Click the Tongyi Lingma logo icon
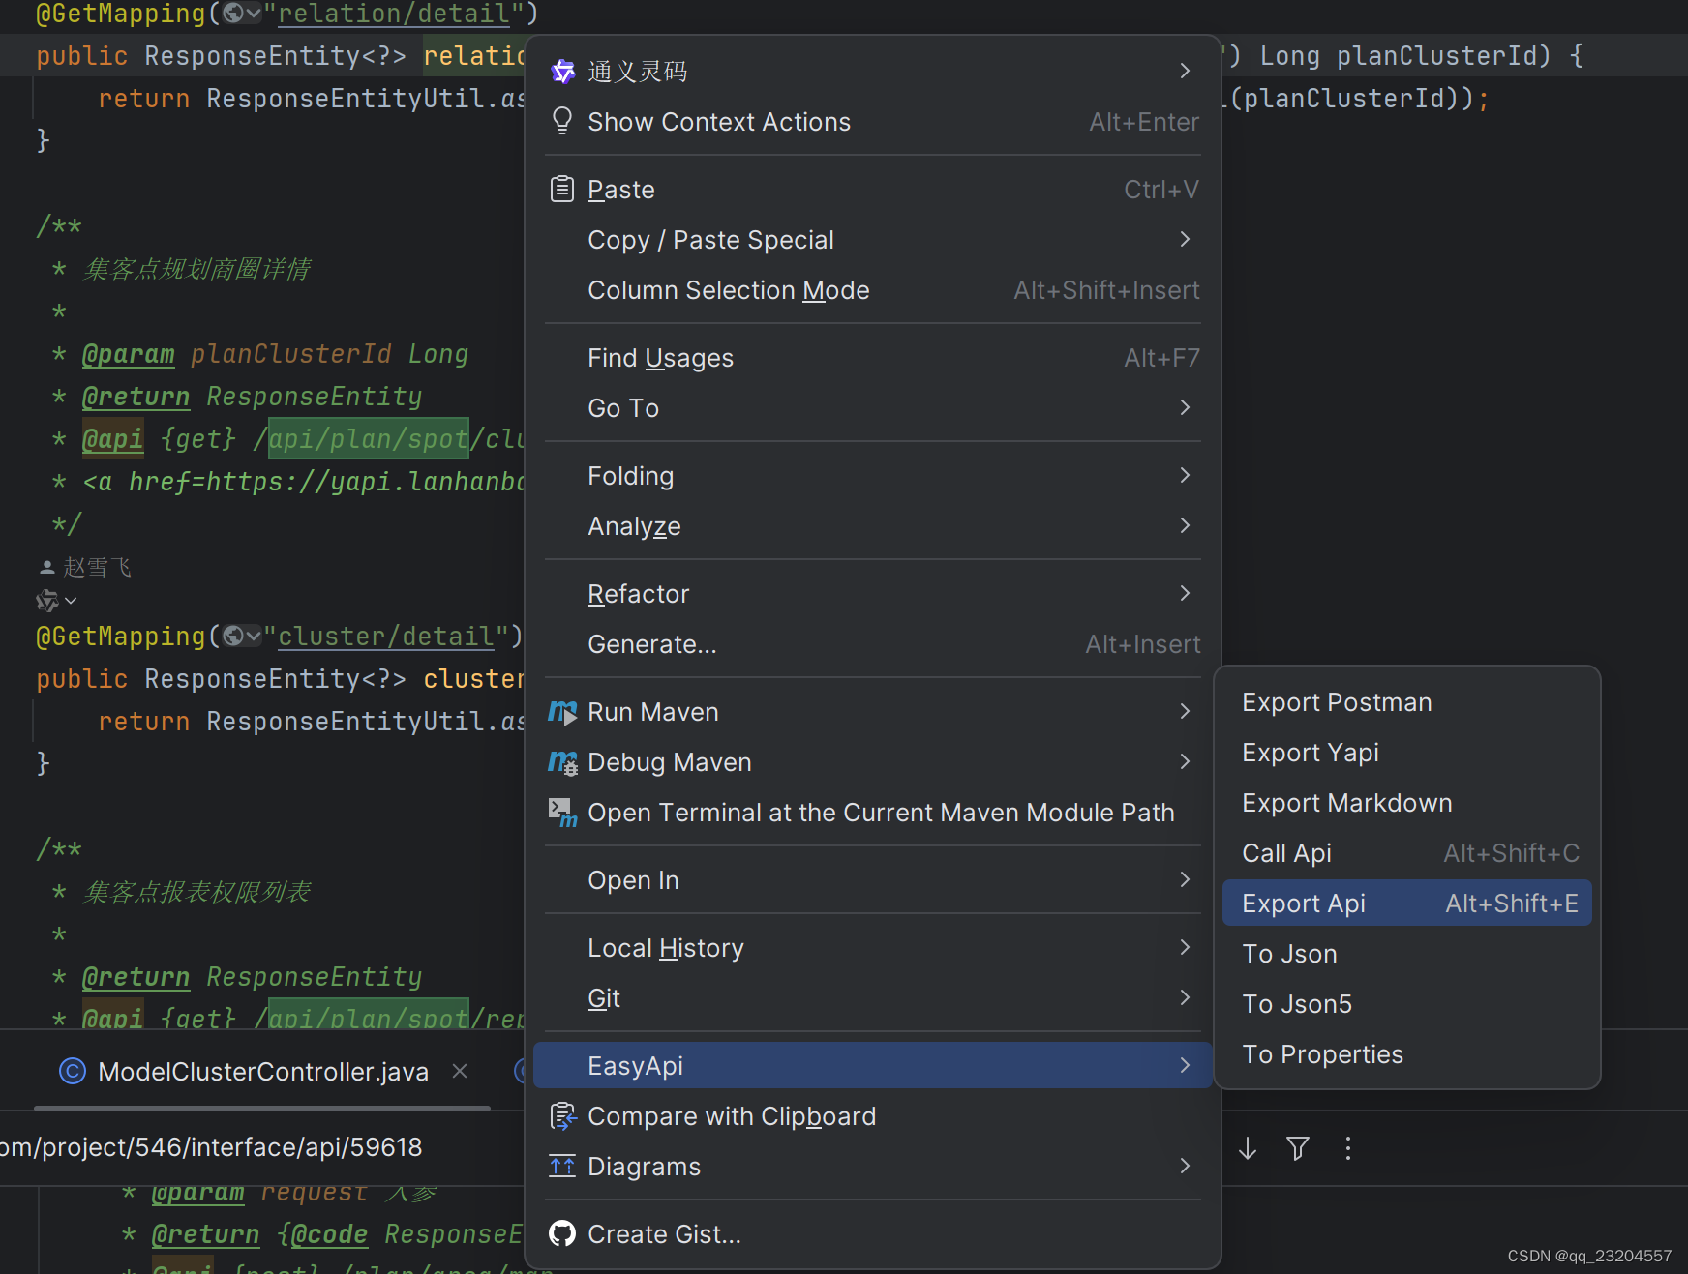The width and height of the screenshot is (1688, 1274). click(x=562, y=71)
